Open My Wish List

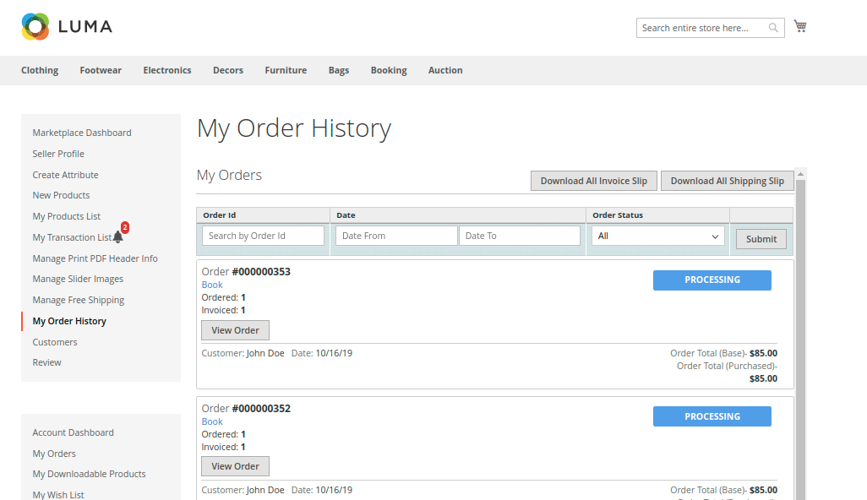(57, 494)
